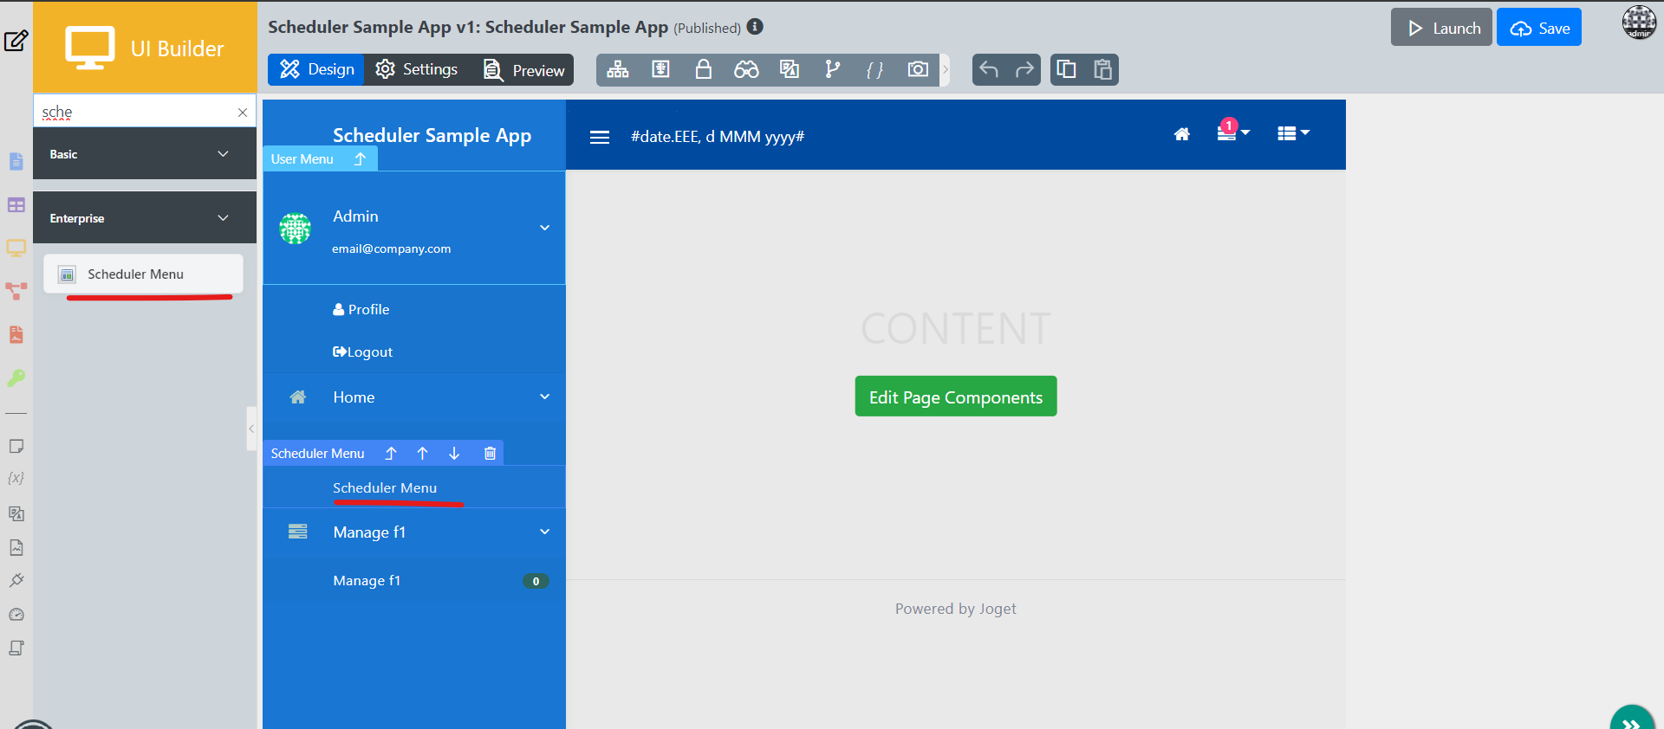The width and height of the screenshot is (1664, 729).
Task: Expand more toolbar icons with right chevron
Action: [946, 69]
